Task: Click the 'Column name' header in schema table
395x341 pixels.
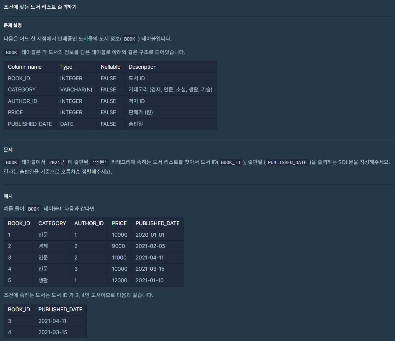Action: tap(25, 67)
